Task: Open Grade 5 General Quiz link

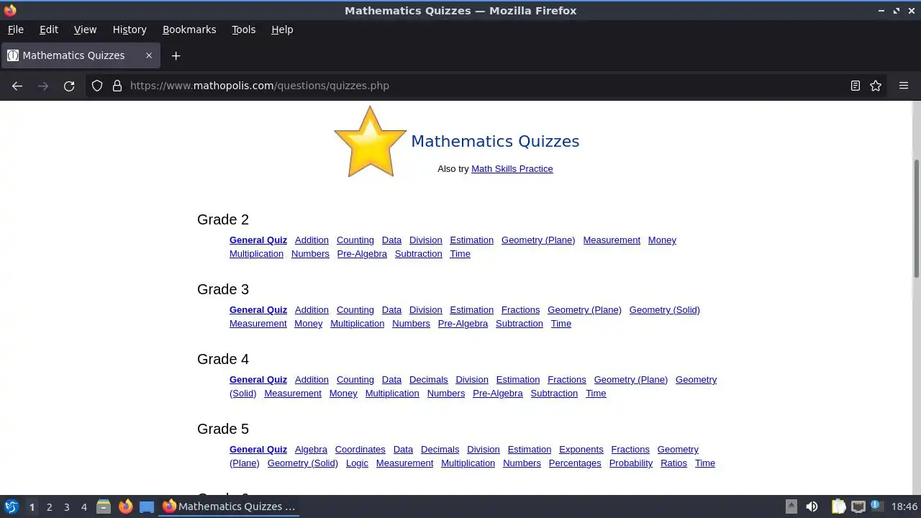Action: 258,450
